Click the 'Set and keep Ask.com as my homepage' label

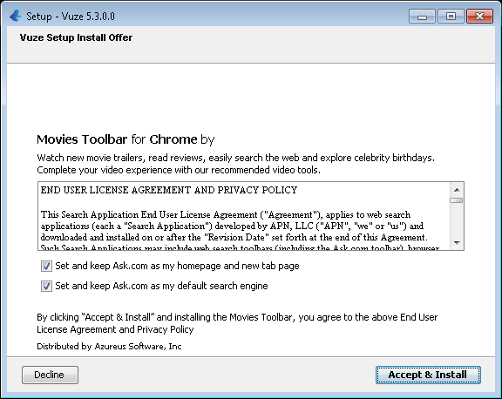pyautogui.click(x=177, y=266)
